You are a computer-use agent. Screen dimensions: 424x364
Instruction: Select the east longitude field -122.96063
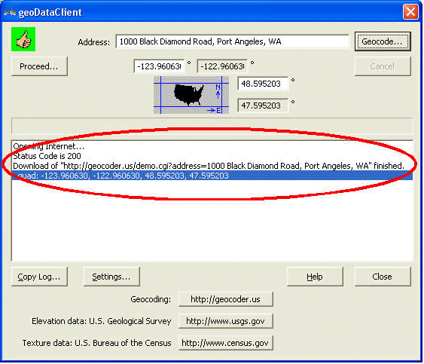(223, 66)
